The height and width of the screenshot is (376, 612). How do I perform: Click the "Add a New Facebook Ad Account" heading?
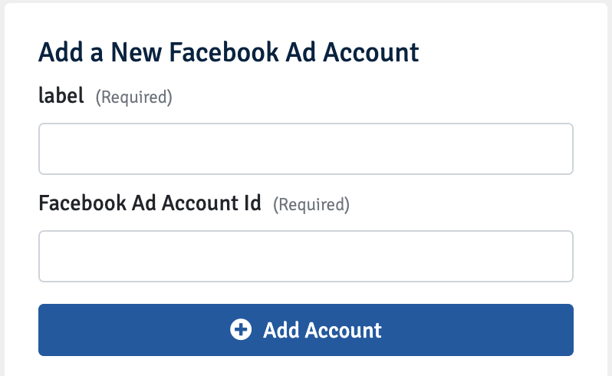(x=229, y=52)
